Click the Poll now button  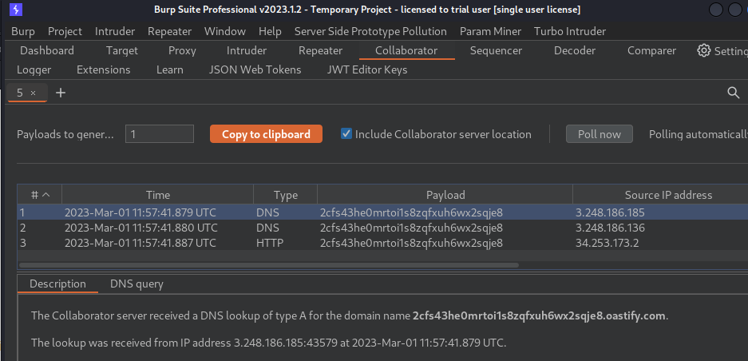(x=600, y=134)
